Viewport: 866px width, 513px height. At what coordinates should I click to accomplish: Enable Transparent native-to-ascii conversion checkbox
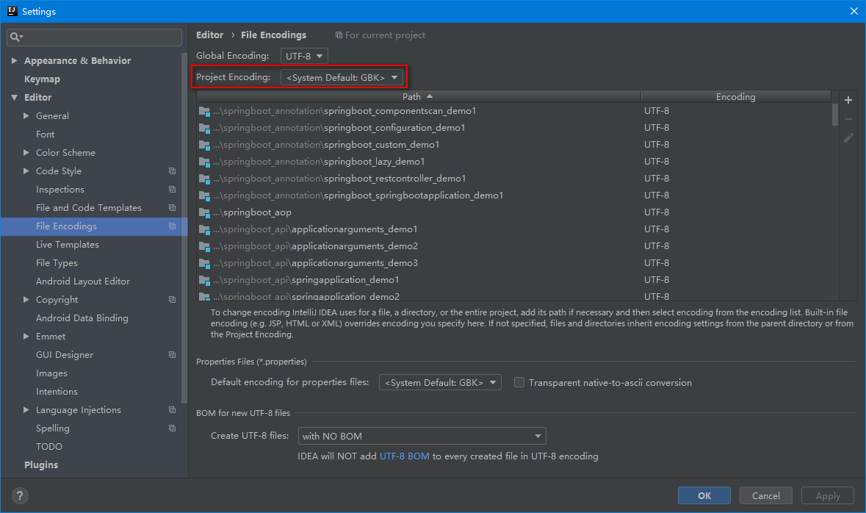519,382
